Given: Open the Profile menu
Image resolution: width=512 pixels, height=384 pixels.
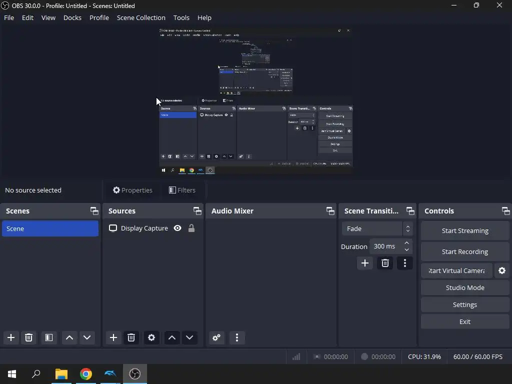Looking at the screenshot, I should 99,17.
